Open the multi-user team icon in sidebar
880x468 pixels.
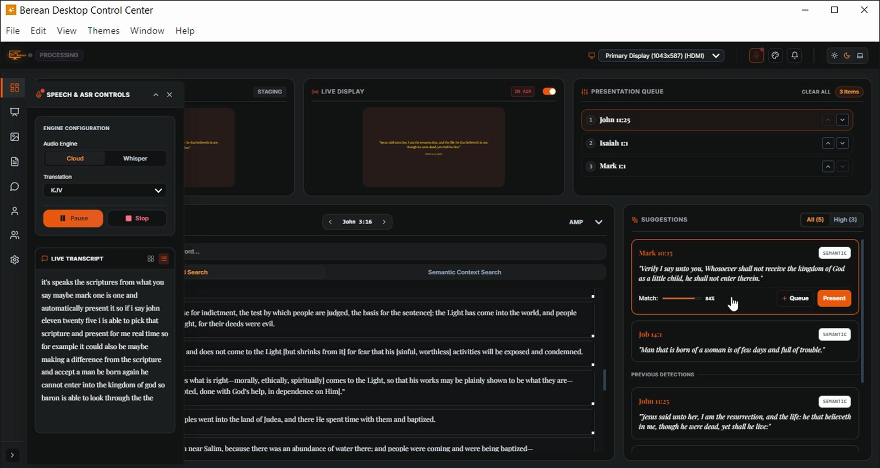pyautogui.click(x=15, y=235)
